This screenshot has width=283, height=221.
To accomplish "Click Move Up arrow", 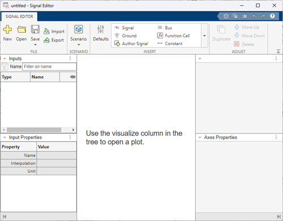I will [x=247, y=27].
